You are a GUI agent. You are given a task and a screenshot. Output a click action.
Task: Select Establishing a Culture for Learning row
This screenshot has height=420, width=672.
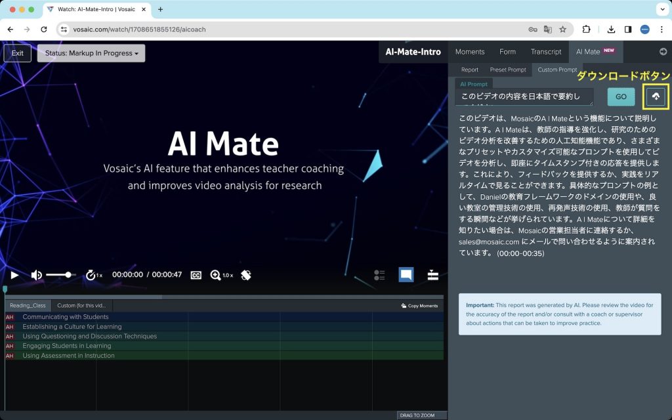(x=224, y=327)
